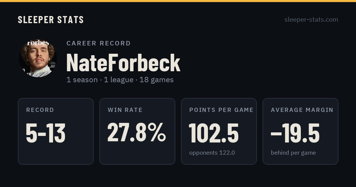Click the RECORD card label
Viewport: 356px width, 187px height.
tap(40, 110)
